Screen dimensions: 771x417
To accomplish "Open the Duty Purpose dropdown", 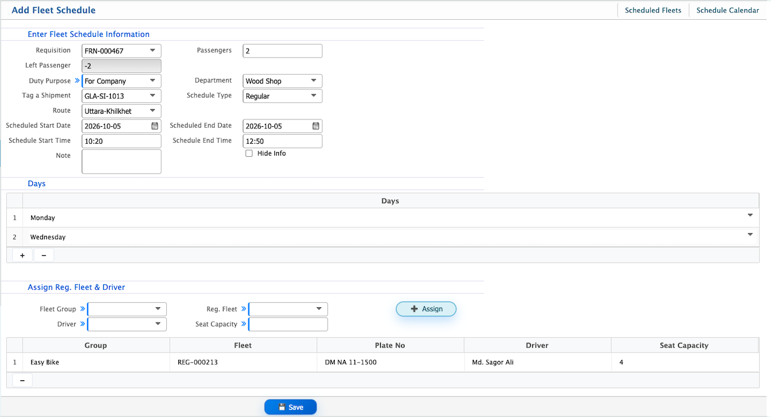I will tap(153, 81).
